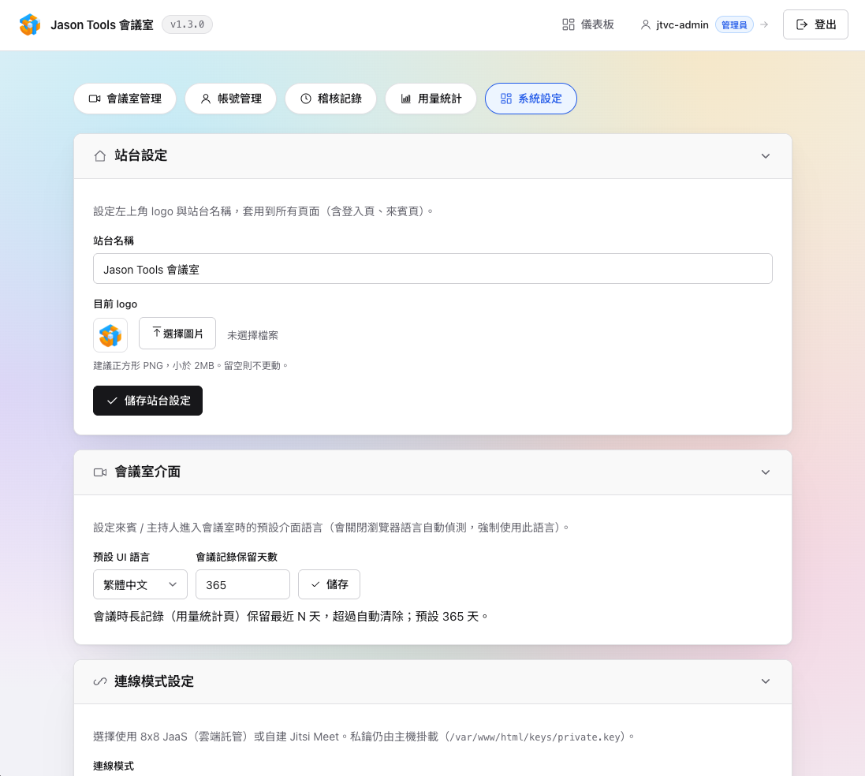This screenshot has width=865, height=776.
Task: Click the 登出 logout button
Action: [x=815, y=24]
